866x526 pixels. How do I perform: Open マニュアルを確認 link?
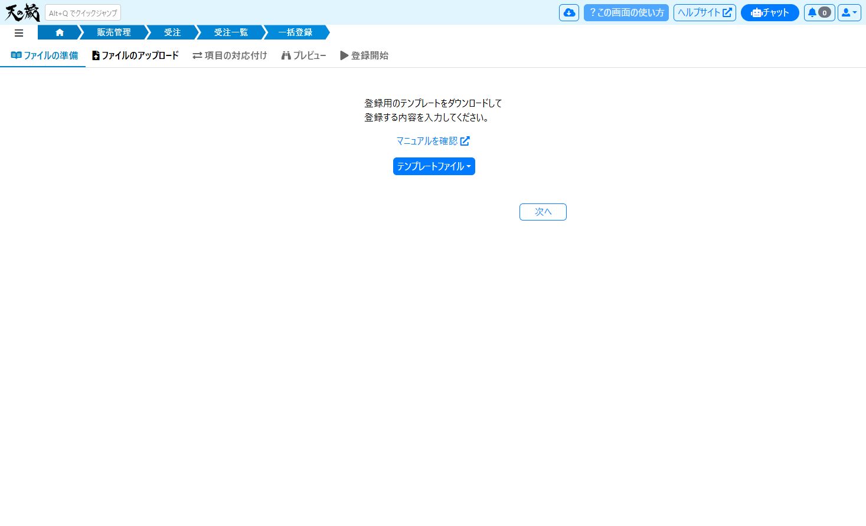pyautogui.click(x=433, y=141)
